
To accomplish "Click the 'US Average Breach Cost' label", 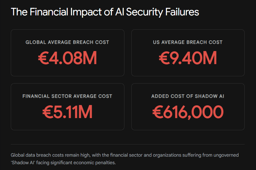I will click(x=188, y=42).
